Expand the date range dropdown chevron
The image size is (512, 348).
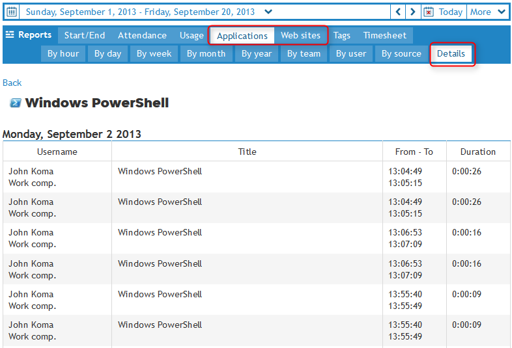point(268,12)
